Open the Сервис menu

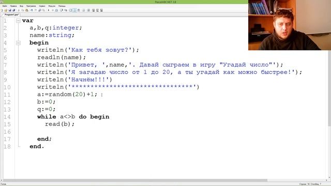click(42, 6)
